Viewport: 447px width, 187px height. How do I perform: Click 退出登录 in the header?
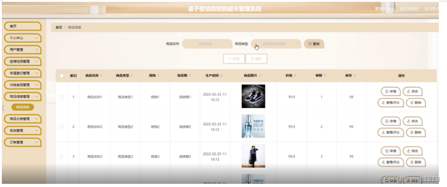point(432,9)
